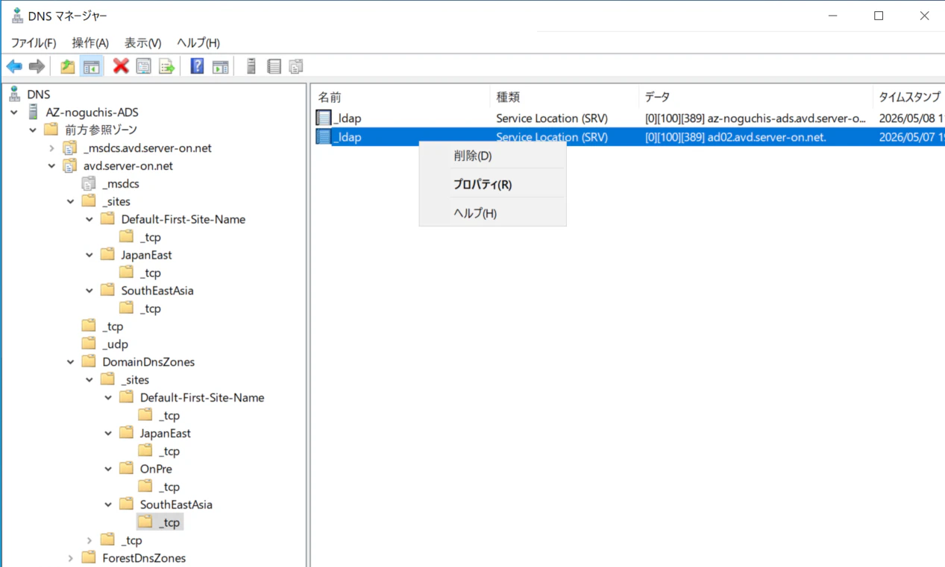Viewport: 945px width, 567px height.
Task: Click the last toolbar icon with stacked documents
Action: pos(296,66)
